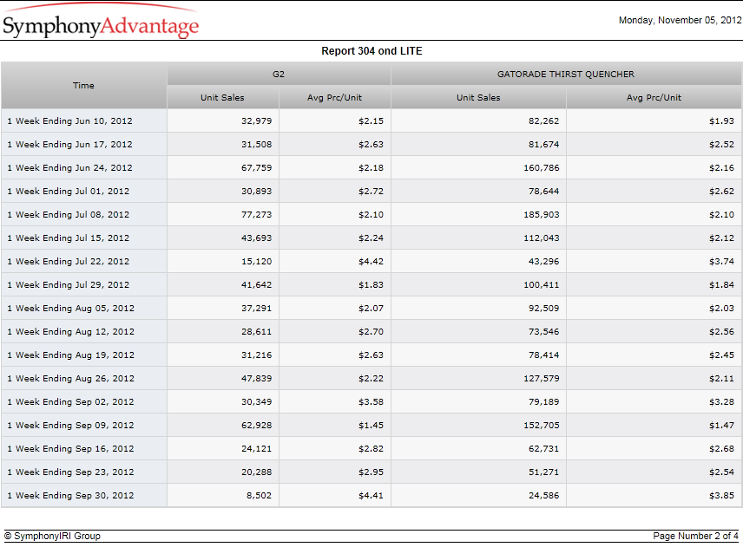The image size is (743, 547).
Task: Click Gatorade unit sales value 152,705
Action: click(542, 426)
